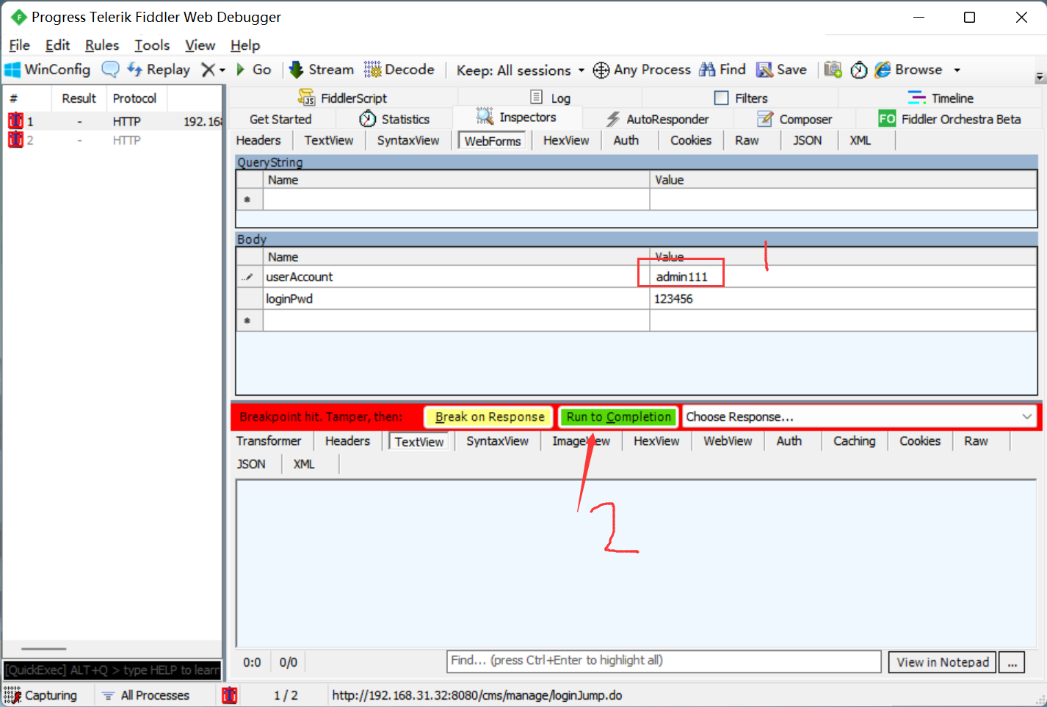Viewport: 1047px width, 707px height.
Task: Select the request TextView inspector tab
Action: click(329, 140)
